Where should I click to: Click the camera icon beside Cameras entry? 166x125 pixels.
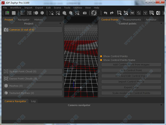tap(6, 30)
